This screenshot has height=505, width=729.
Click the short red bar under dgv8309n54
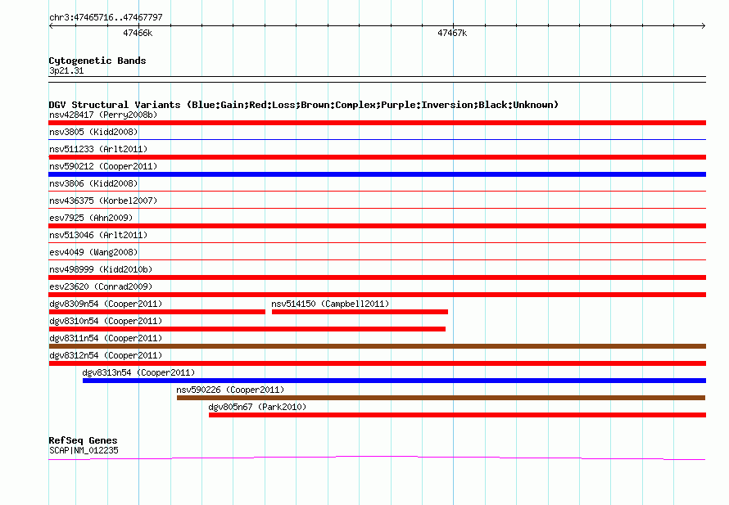pyautogui.click(x=157, y=312)
